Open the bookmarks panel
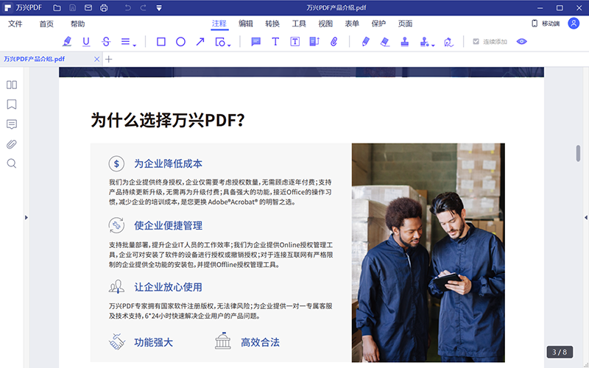 [x=12, y=105]
